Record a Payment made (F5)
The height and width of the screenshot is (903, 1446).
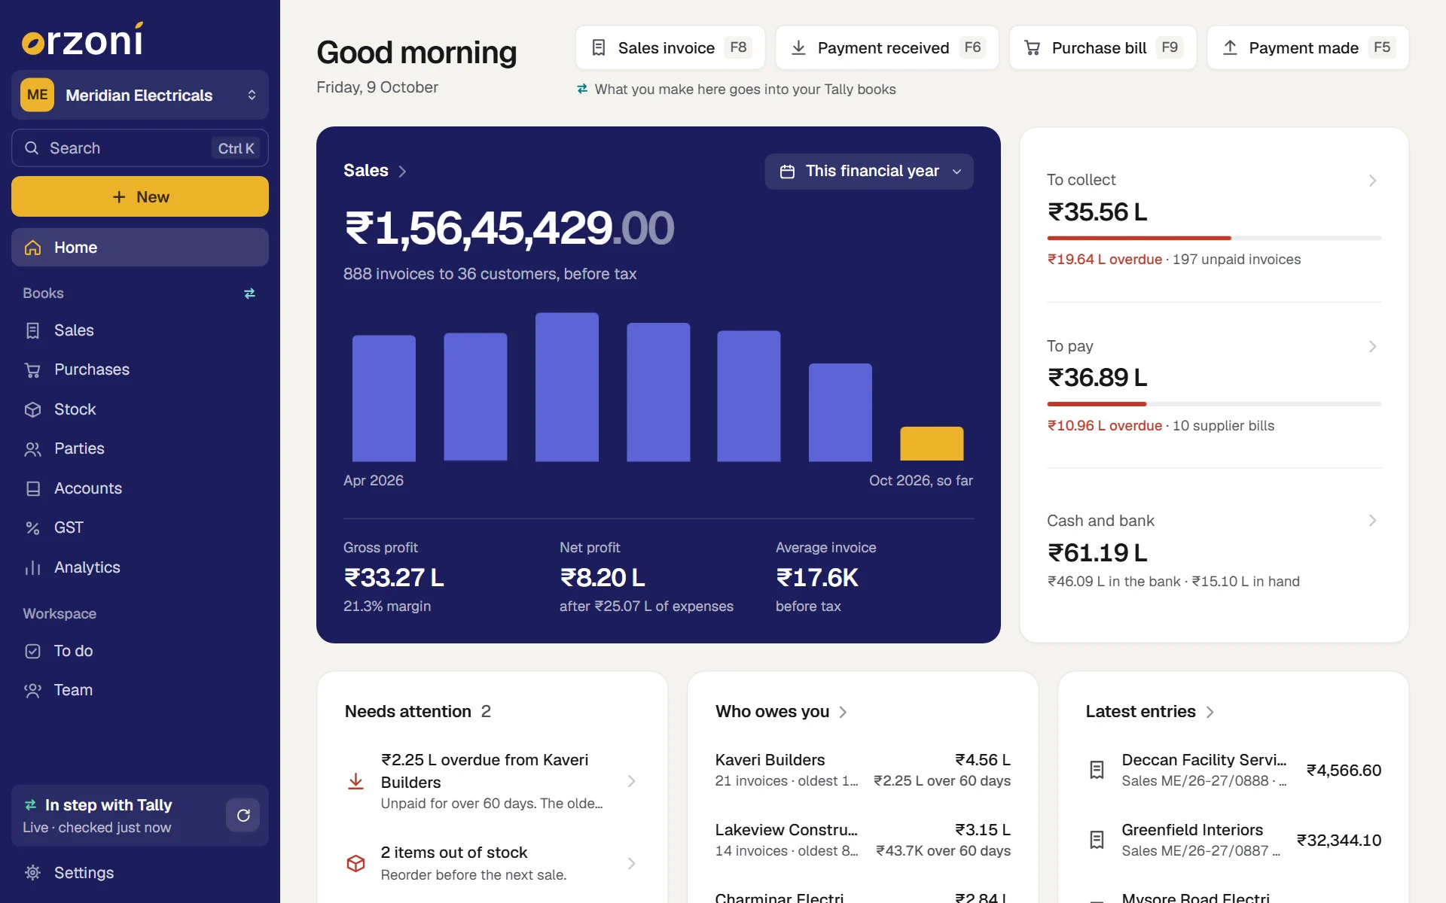(x=1307, y=47)
